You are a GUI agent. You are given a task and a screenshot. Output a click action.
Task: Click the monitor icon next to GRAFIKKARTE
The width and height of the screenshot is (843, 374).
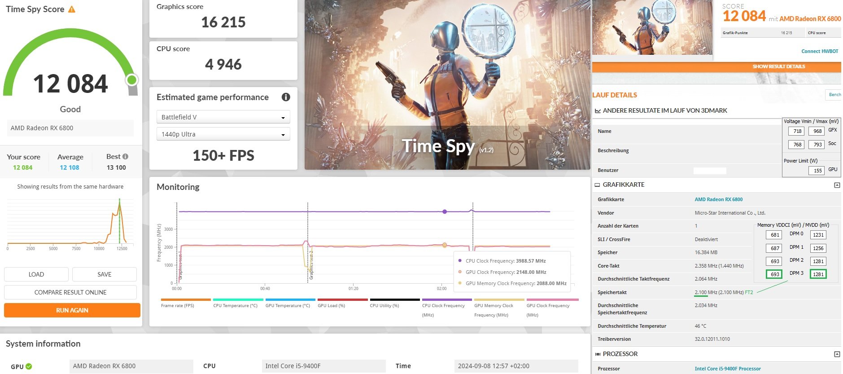click(597, 185)
